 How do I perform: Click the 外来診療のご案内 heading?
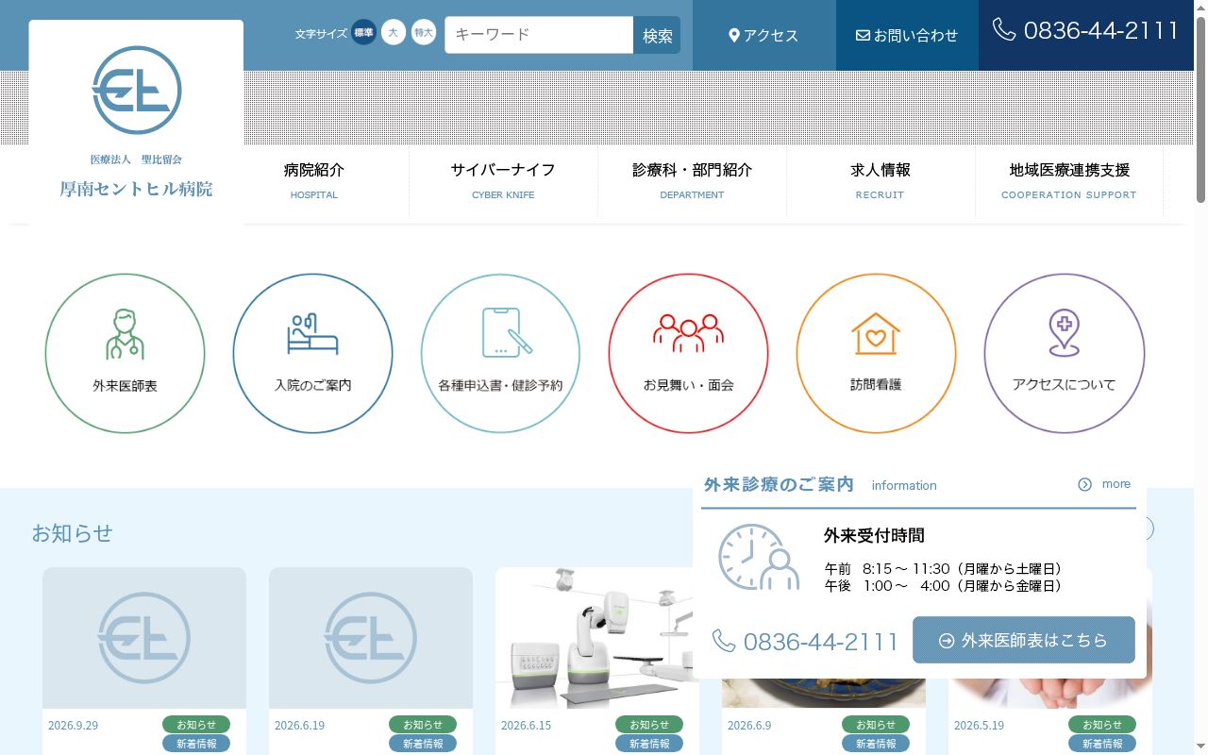[x=779, y=484]
